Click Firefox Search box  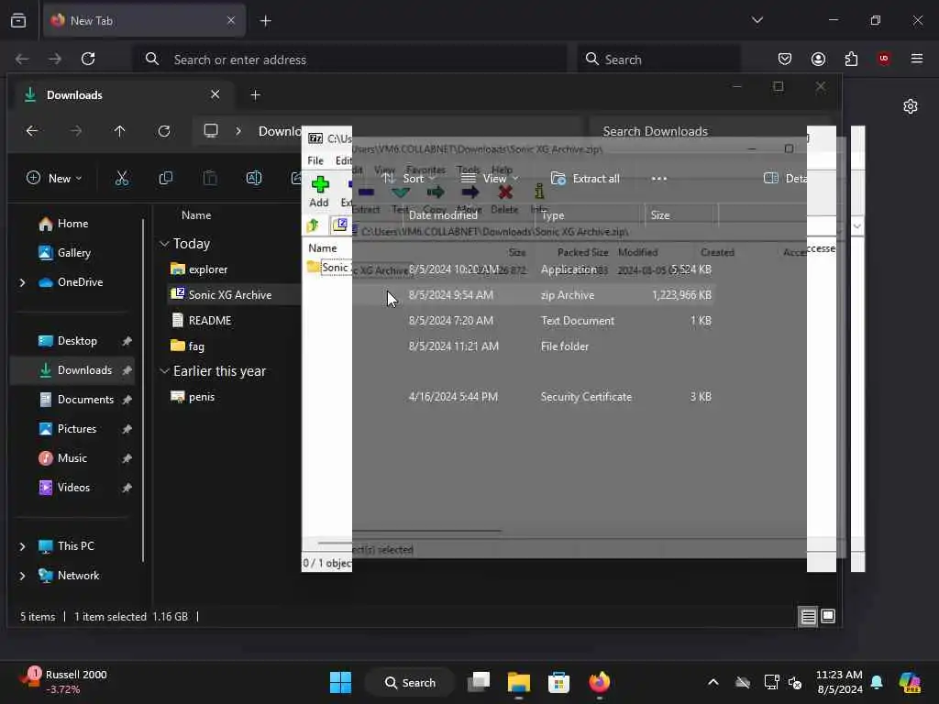[658, 60]
